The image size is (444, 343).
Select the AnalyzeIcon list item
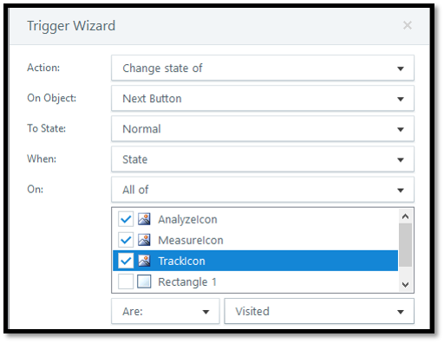[x=255, y=219]
